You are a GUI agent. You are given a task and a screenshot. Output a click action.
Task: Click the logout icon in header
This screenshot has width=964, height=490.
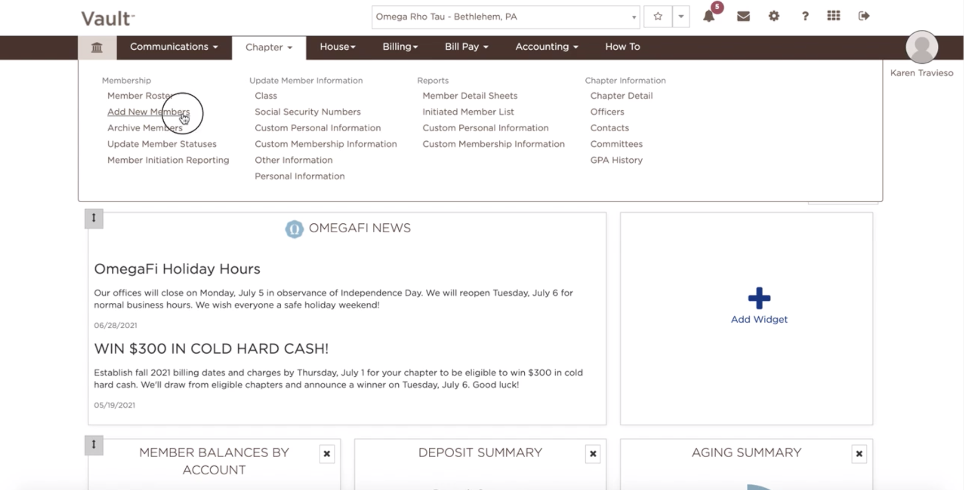[864, 16]
